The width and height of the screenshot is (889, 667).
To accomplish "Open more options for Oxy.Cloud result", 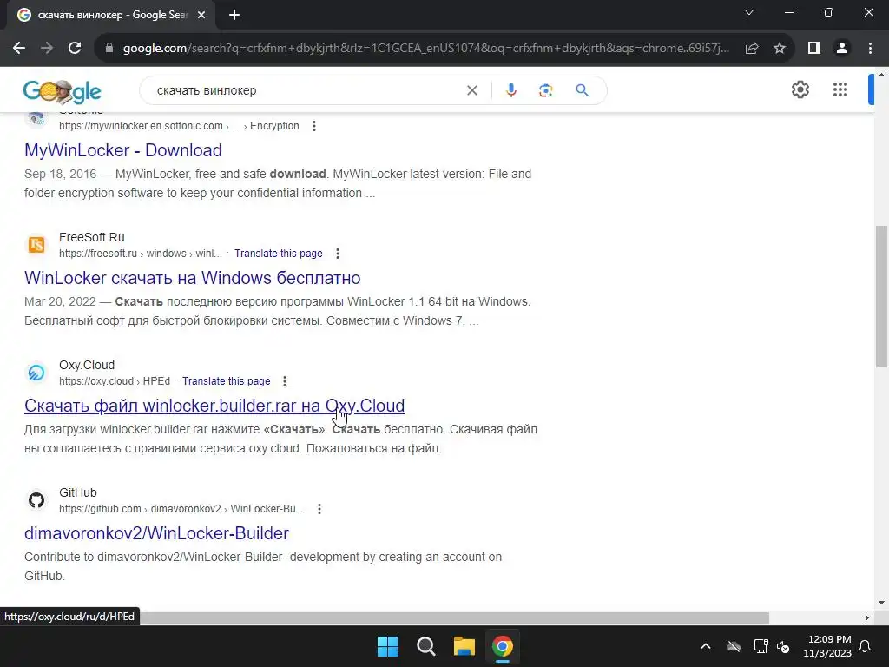I will coord(285,381).
